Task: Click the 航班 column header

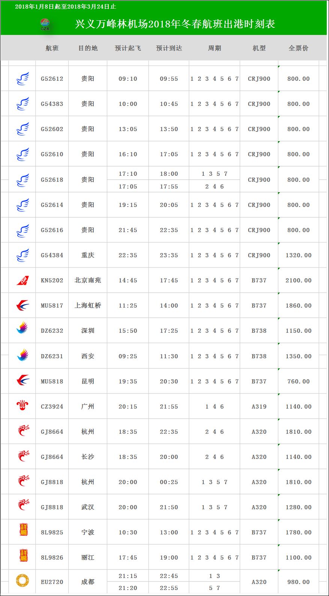Action: click(x=52, y=48)
